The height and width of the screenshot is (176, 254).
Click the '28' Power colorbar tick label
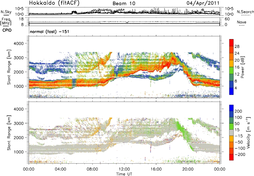(237, 46)
